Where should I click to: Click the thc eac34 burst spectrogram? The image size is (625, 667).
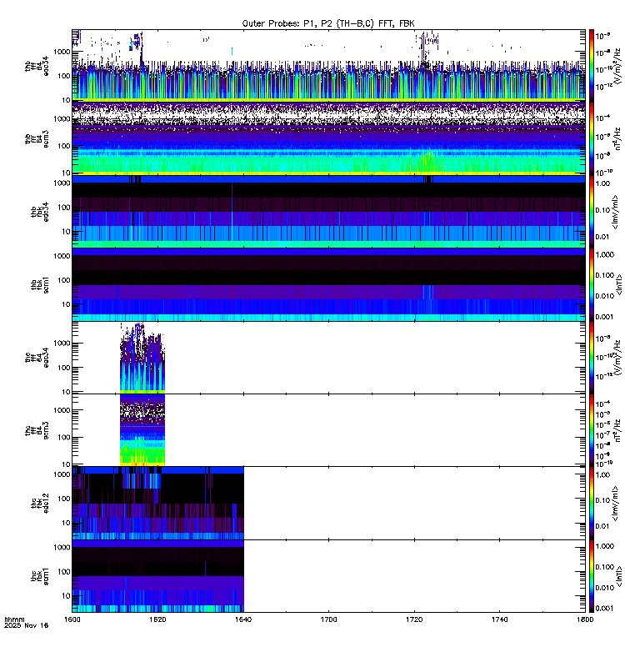click(x=142, y=359)
